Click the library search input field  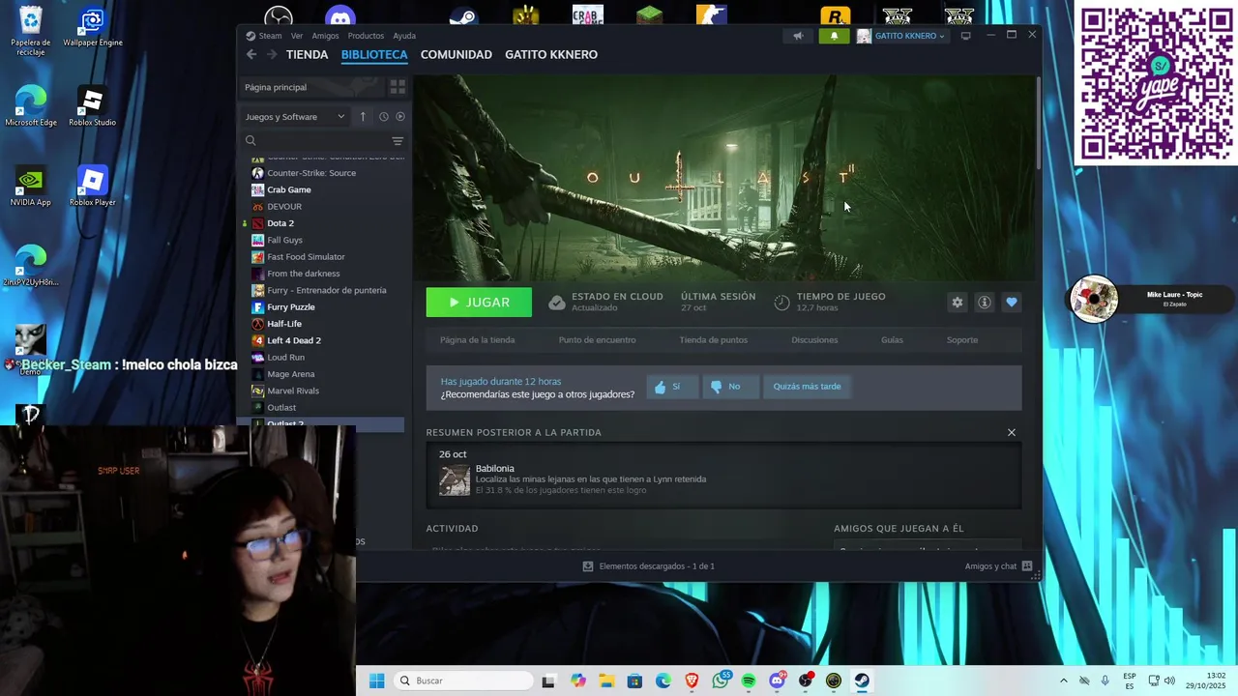coord(322,141)
